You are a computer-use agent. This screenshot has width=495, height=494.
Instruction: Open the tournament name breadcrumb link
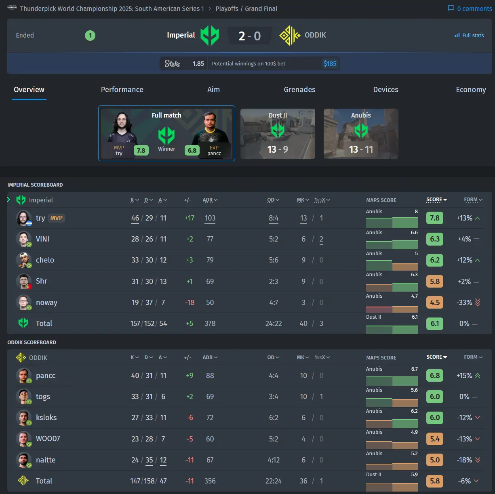(112, 8)
